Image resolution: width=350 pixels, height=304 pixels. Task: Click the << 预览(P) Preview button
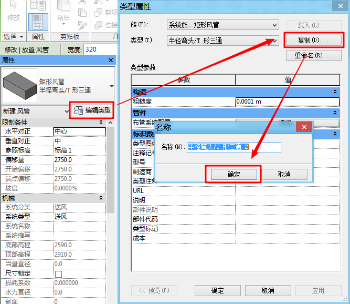click(x=154, y=290)
